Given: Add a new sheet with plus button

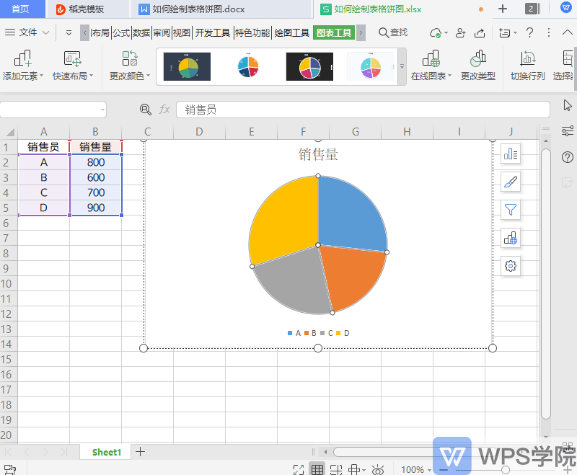Looking at the screenshot, I should 140,452.
